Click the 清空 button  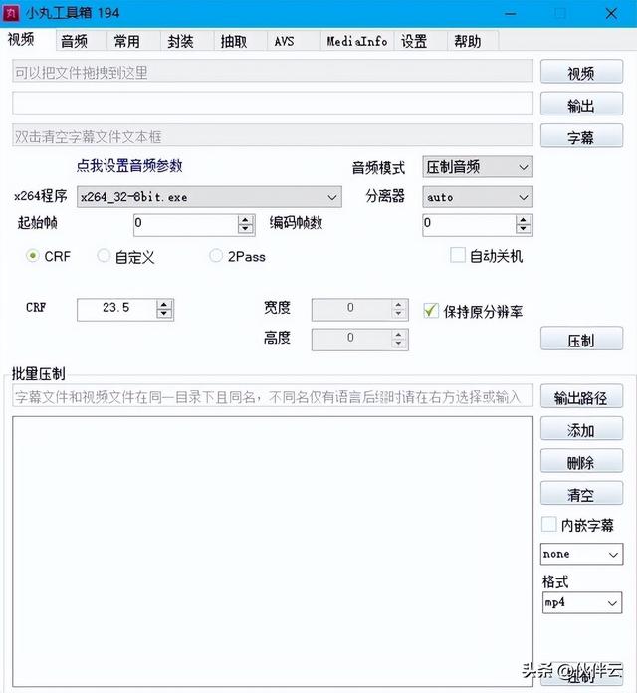581,494
